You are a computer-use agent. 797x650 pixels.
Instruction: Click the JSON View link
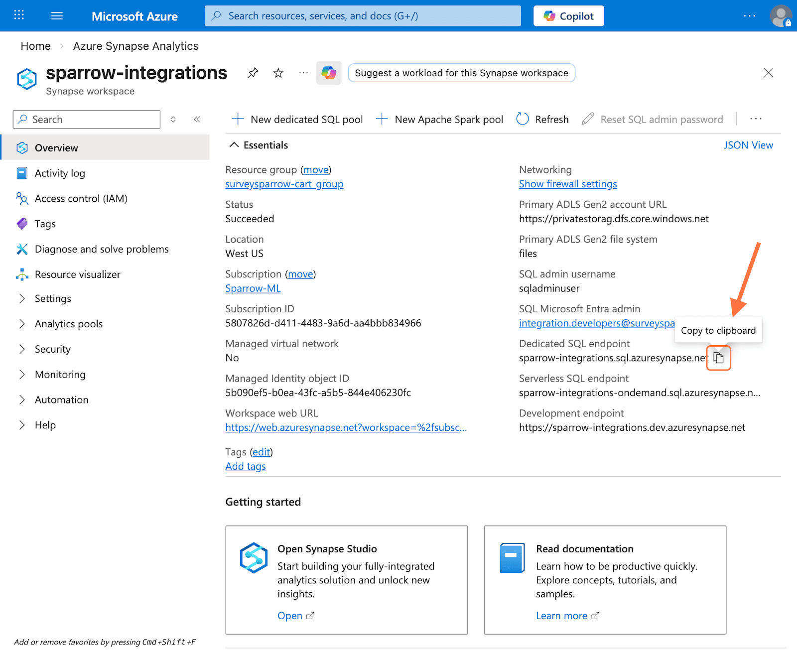point(748,145)
